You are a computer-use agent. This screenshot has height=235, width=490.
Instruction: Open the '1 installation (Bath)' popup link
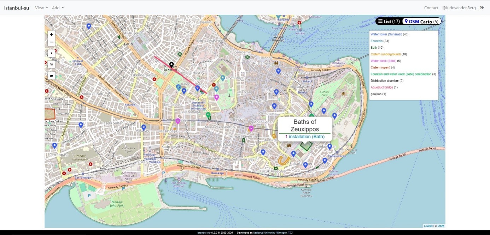pos(305,137)
